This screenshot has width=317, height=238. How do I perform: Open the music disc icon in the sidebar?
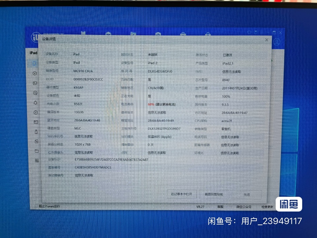(35, 93)
